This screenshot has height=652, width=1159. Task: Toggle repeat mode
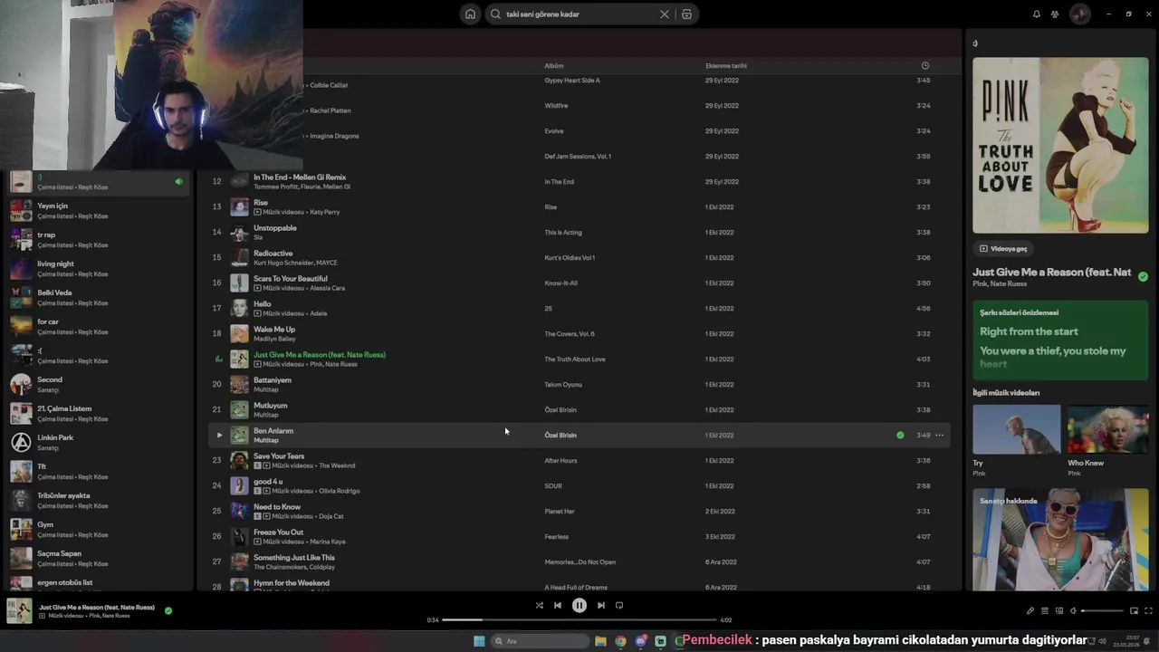619,606
